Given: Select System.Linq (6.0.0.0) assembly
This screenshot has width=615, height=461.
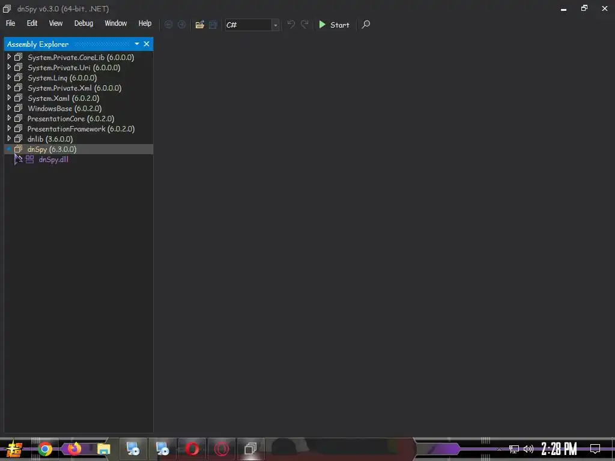Looking at the screenshot, I should 62,77.
